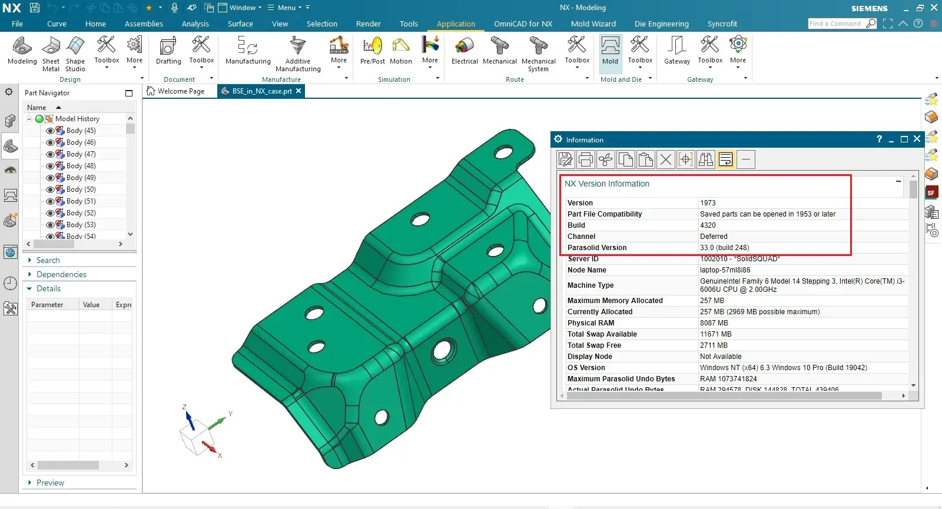Switch to the Assemblies ribbon tab
Screen dimensions: 942x509
coord(144,24)
